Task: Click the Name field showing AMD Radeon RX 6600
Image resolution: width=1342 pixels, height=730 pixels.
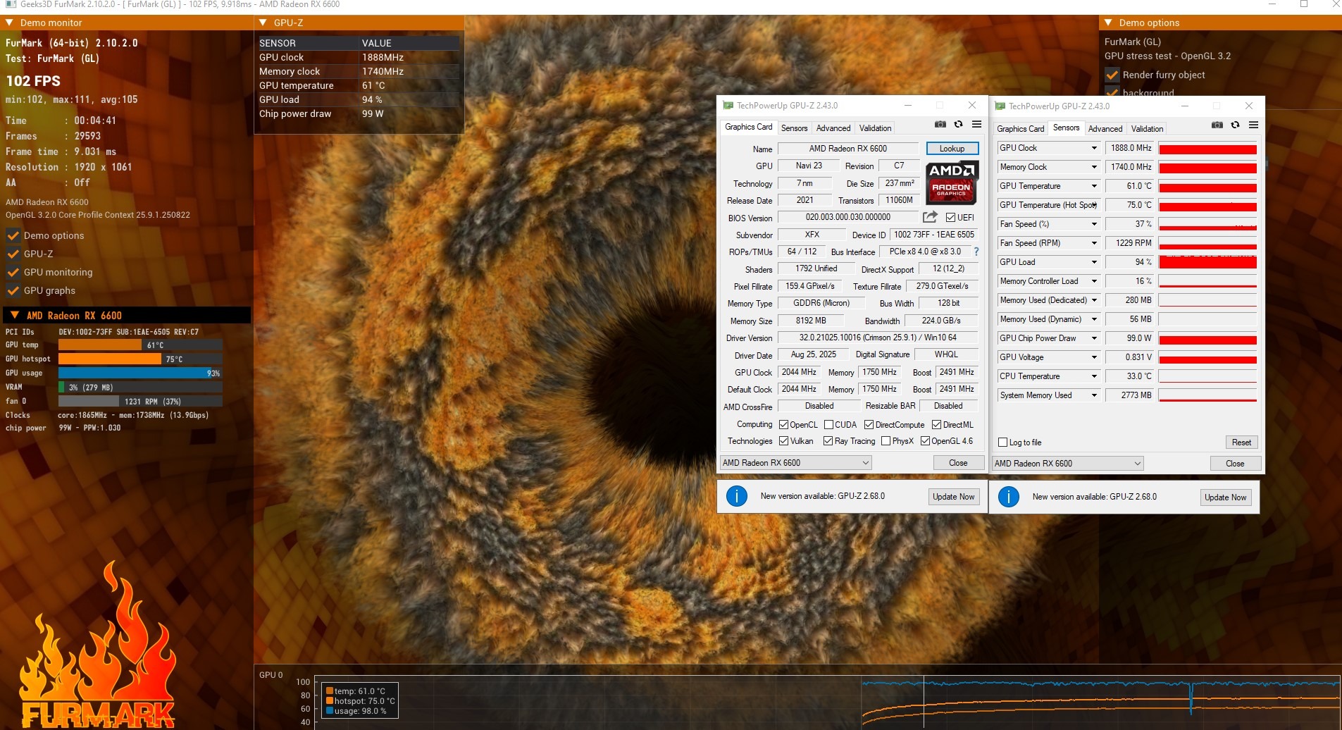Action: pos(848,149)
